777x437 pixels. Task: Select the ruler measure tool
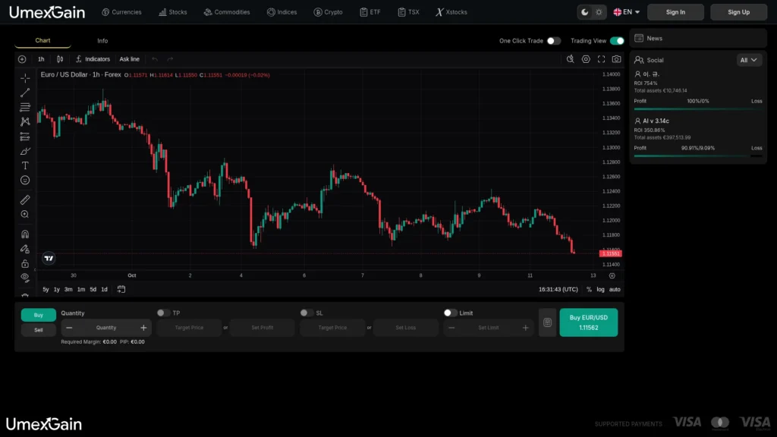[x=25, y=200]
